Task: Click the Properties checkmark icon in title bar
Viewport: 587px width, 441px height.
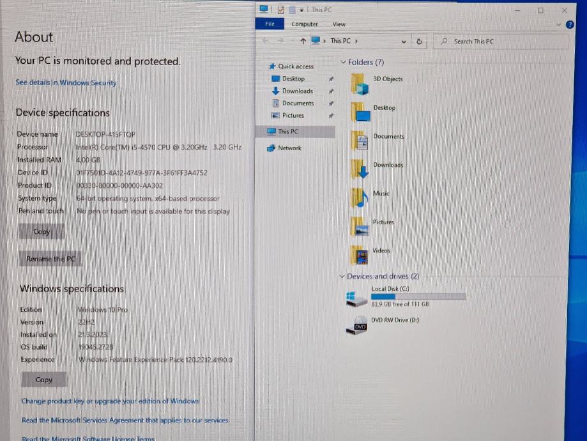Action: pyautogui.click(x=281, y=10)
